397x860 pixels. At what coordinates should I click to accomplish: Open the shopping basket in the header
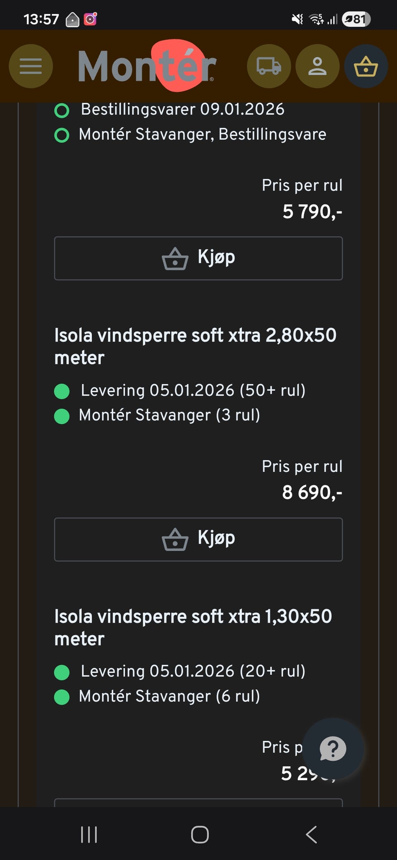point(366,66)
